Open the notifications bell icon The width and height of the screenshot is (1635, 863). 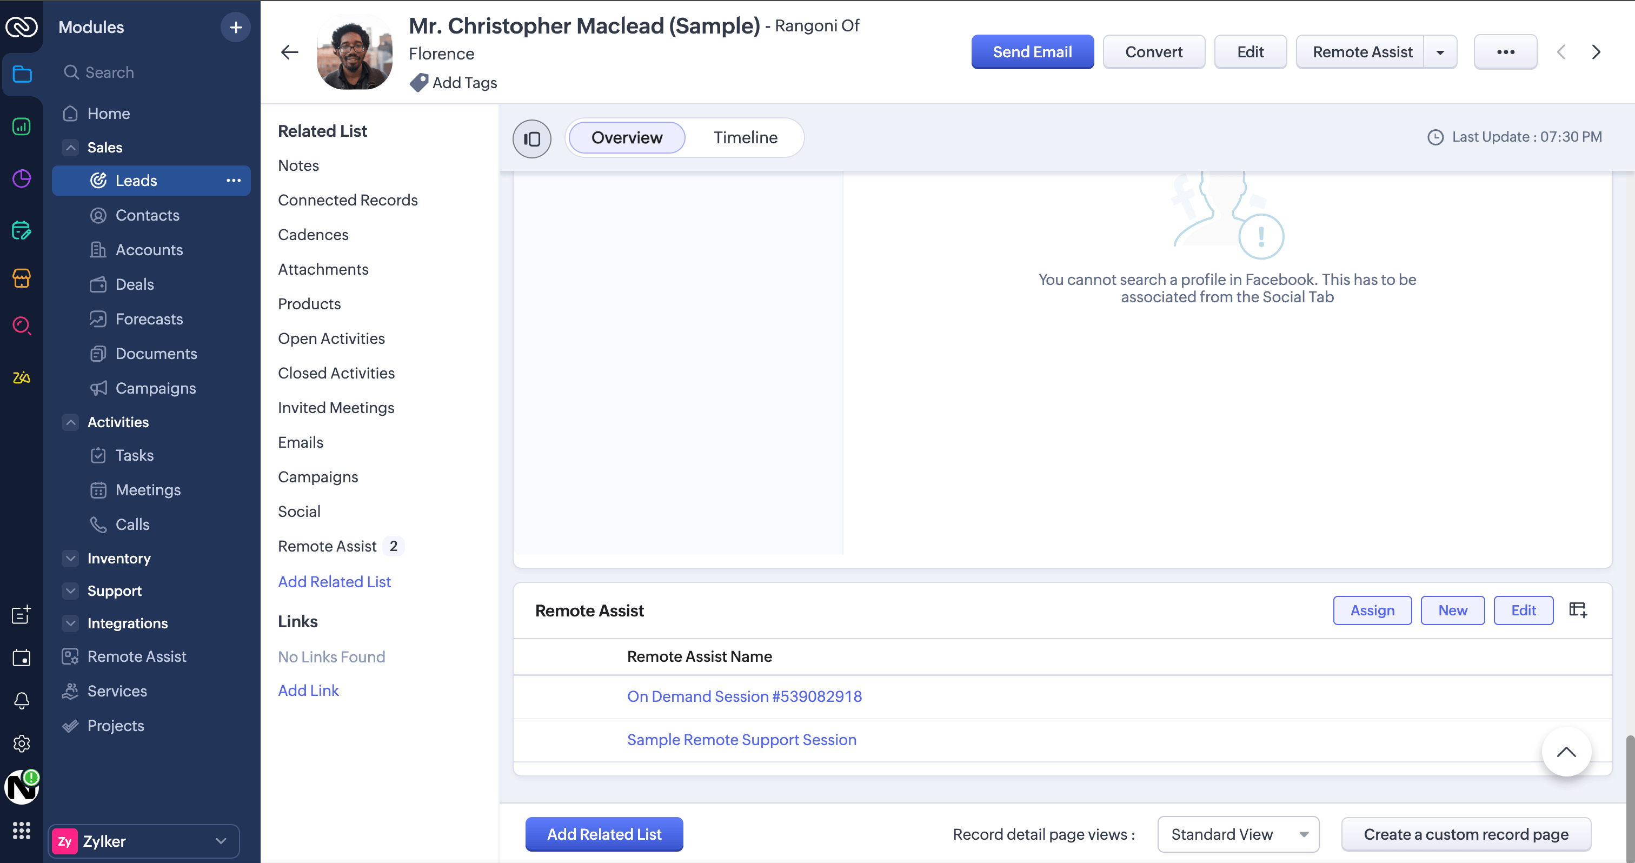[22, 701]
